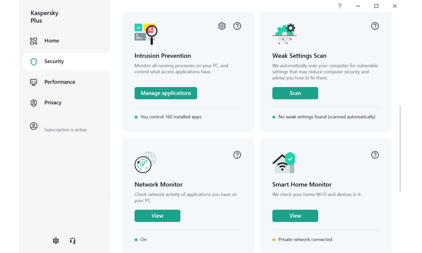Open support via headset icon
The width and height of the screenshot is (422, 253).
click(x=72, y=241)
